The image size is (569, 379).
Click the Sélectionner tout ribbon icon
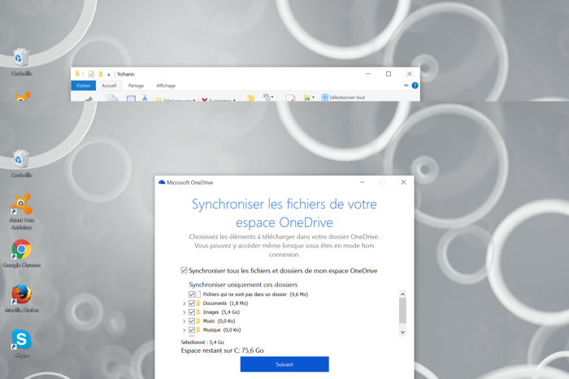325,98
